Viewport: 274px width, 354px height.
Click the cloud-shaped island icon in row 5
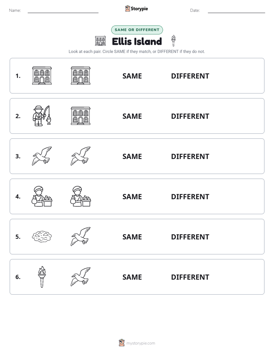[42, 237]
